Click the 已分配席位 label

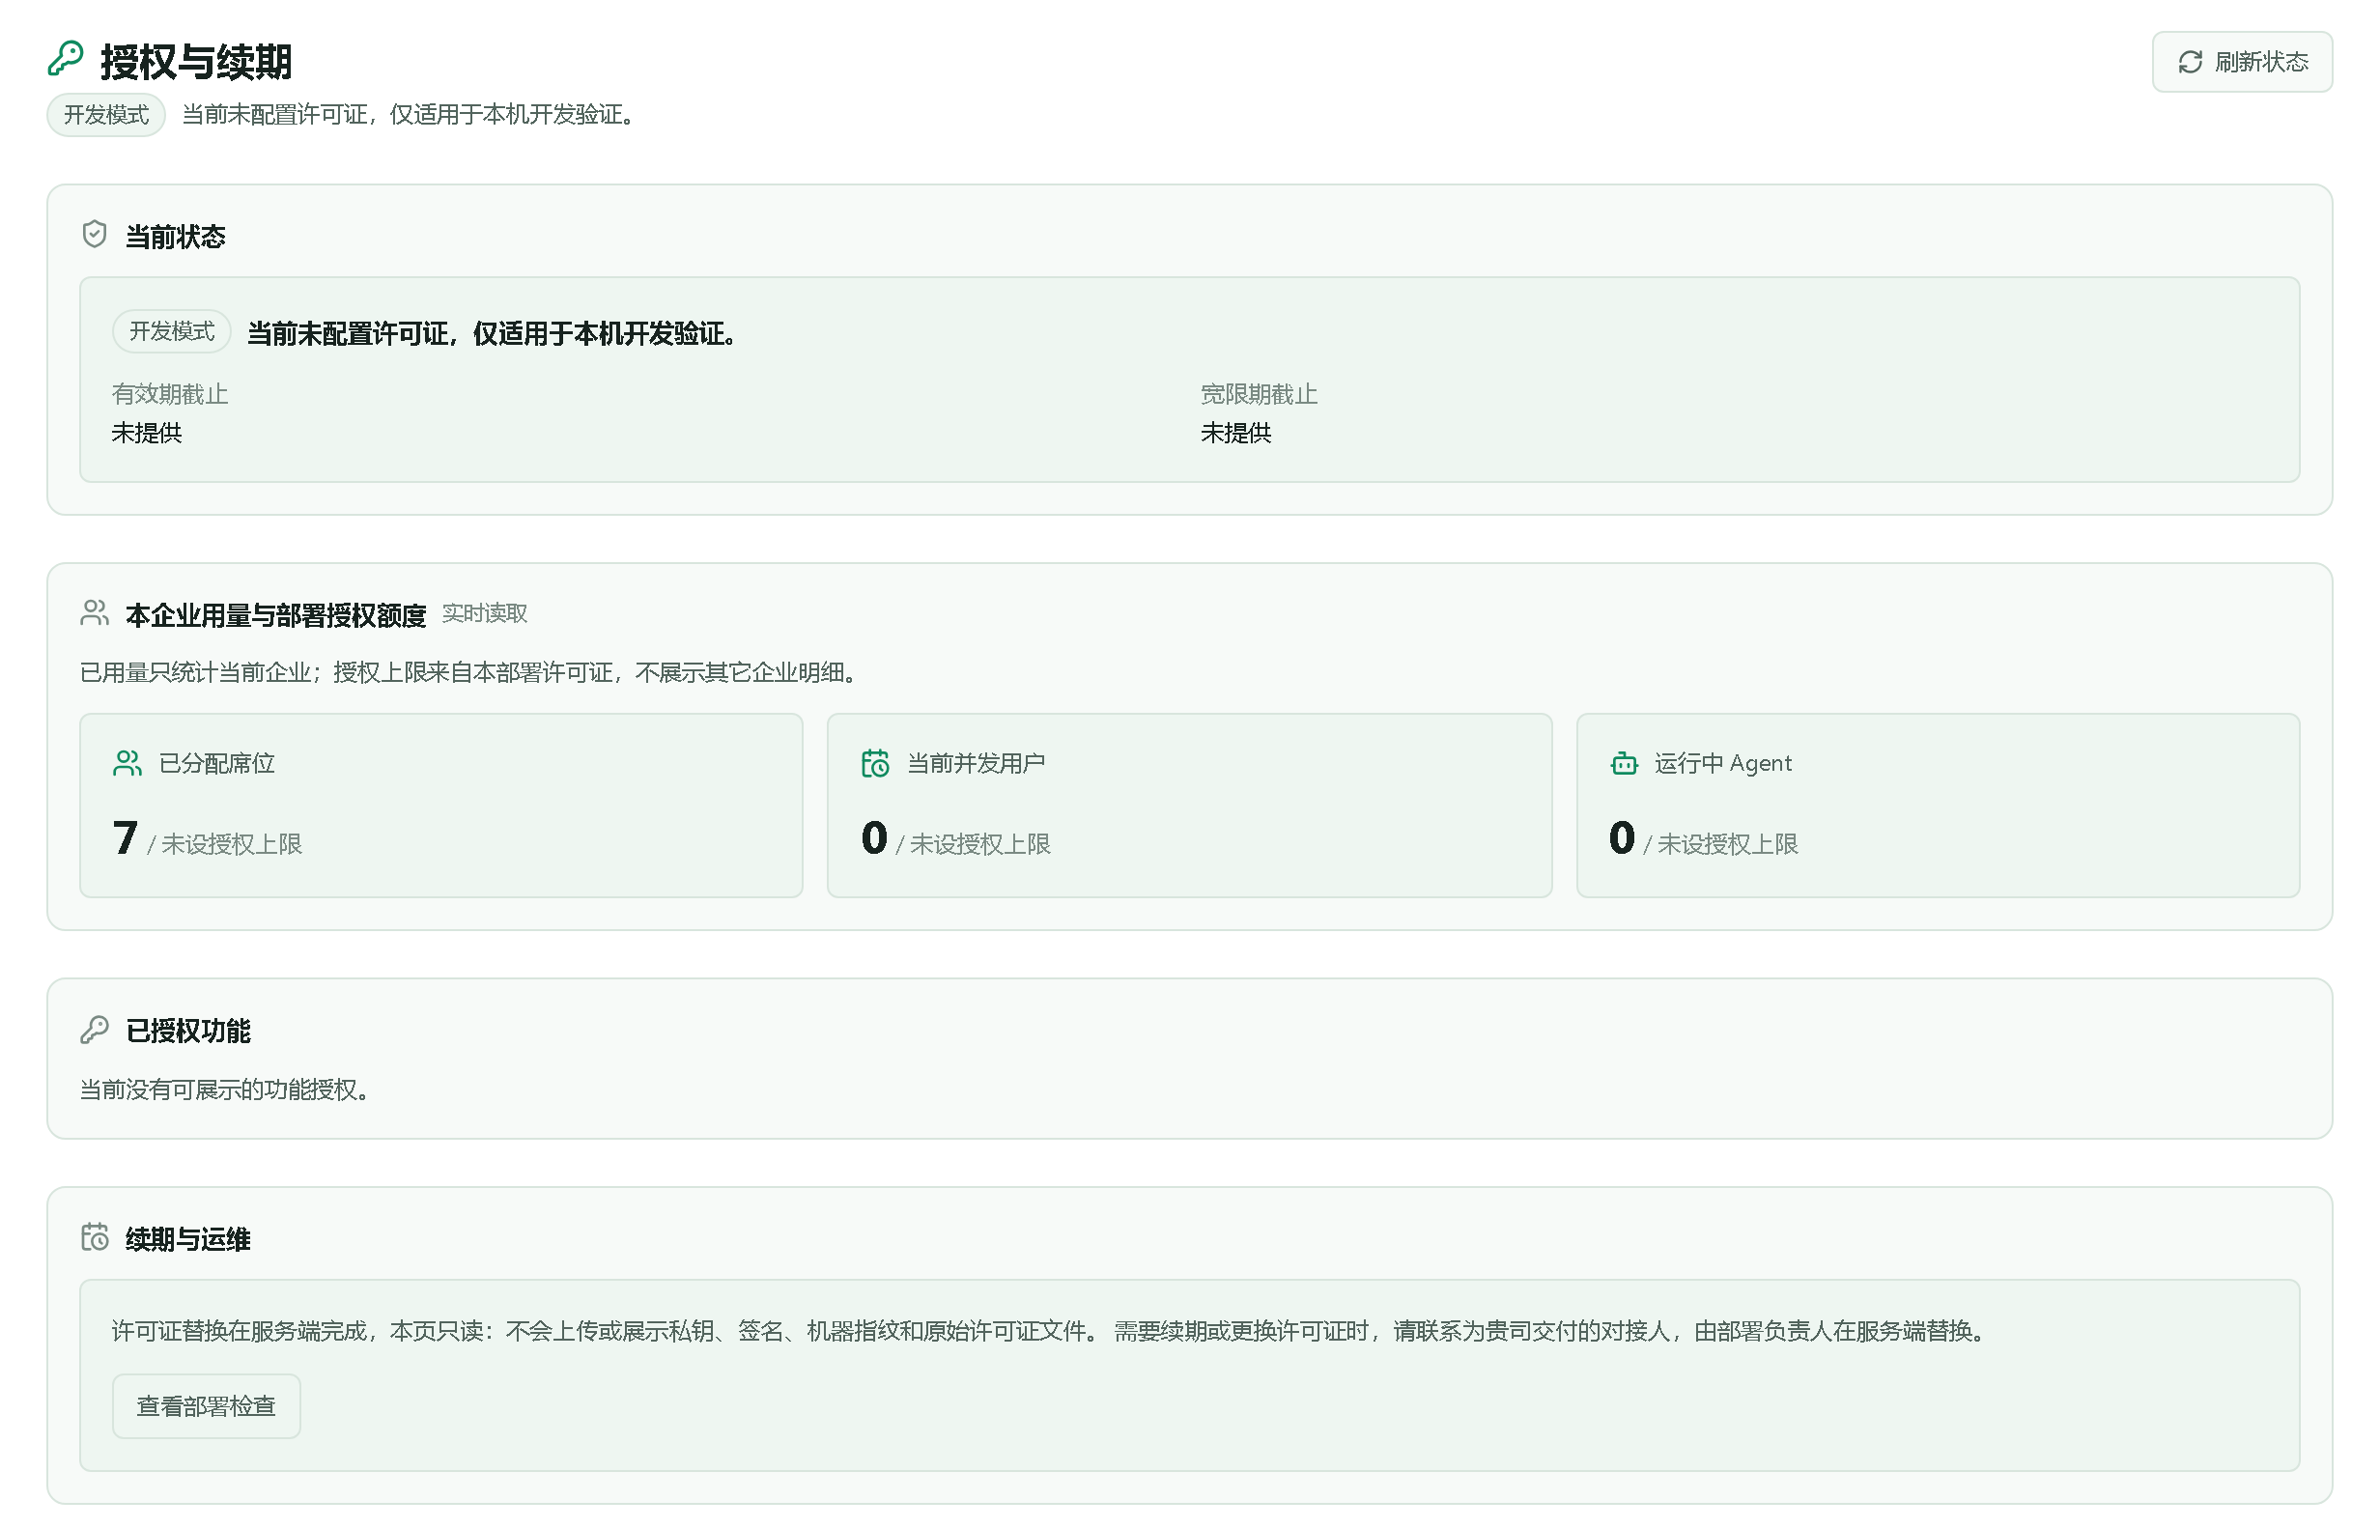[x=216, y=764]
